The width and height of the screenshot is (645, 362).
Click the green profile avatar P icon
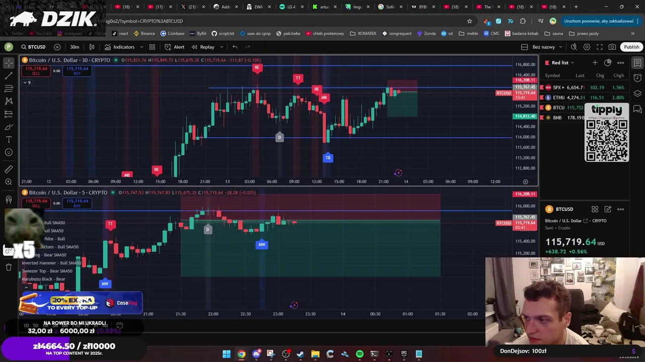[9, 47]
